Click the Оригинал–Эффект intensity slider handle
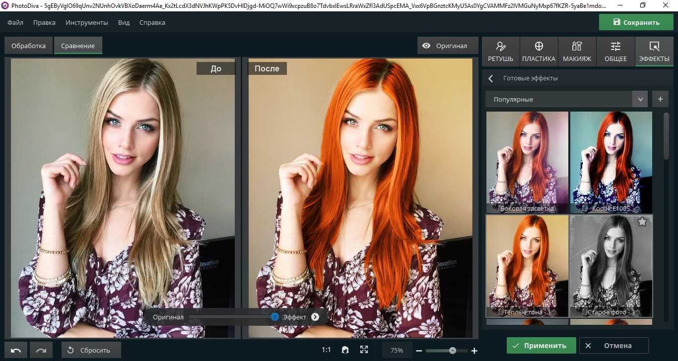The width and height of the screenshot is (678, 361). coord(275,317)
